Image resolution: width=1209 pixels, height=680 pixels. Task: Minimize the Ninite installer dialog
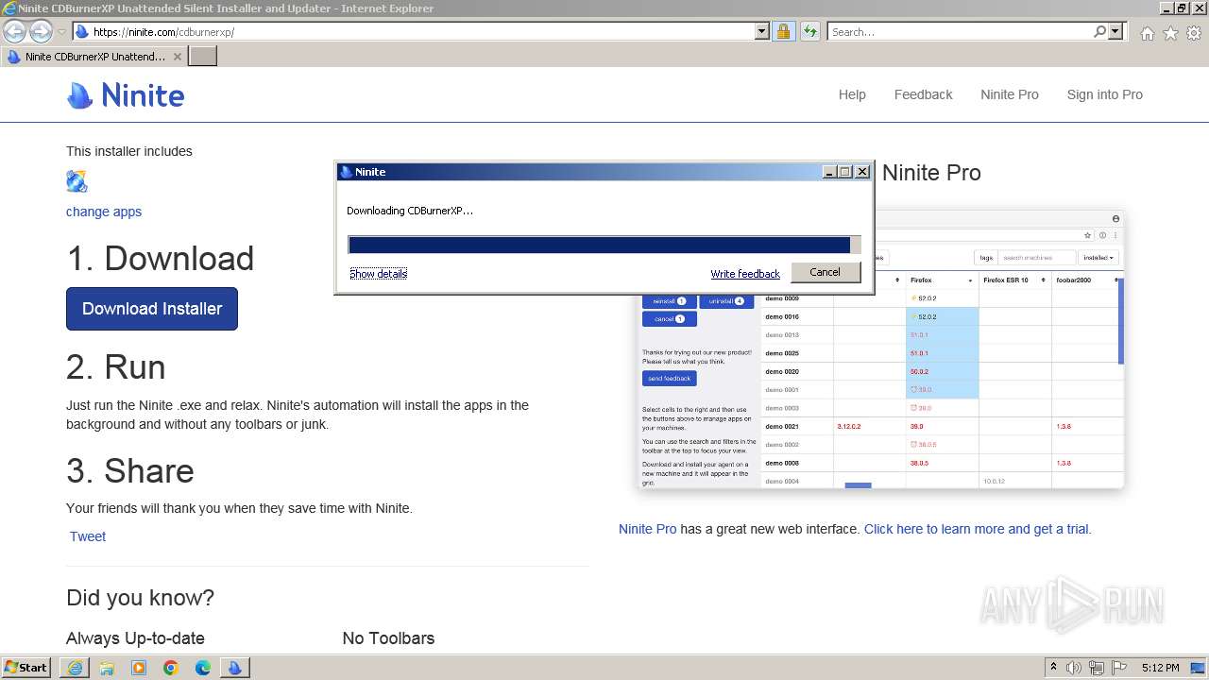coord(829,172)
